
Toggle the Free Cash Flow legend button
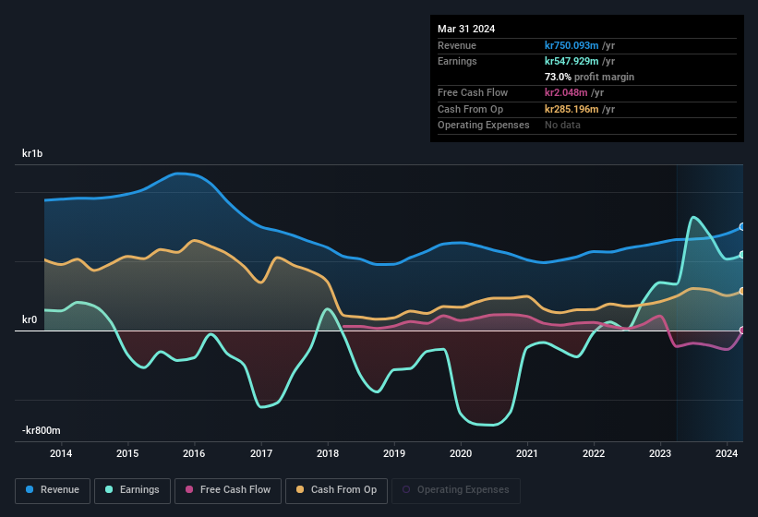click(x=228, y=490)
